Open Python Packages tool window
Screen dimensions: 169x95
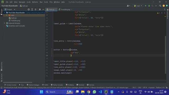(33, 85)
